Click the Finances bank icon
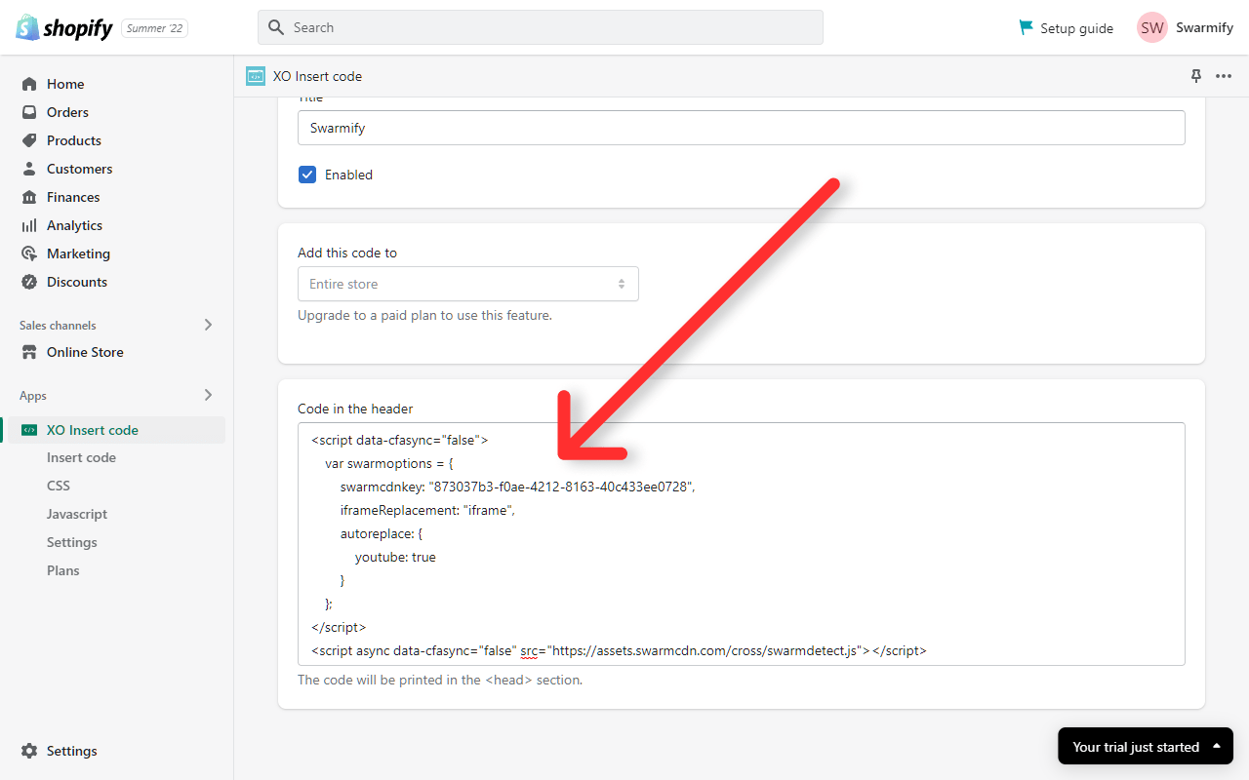Viewport: 1249px width, 780px height. 29,197
